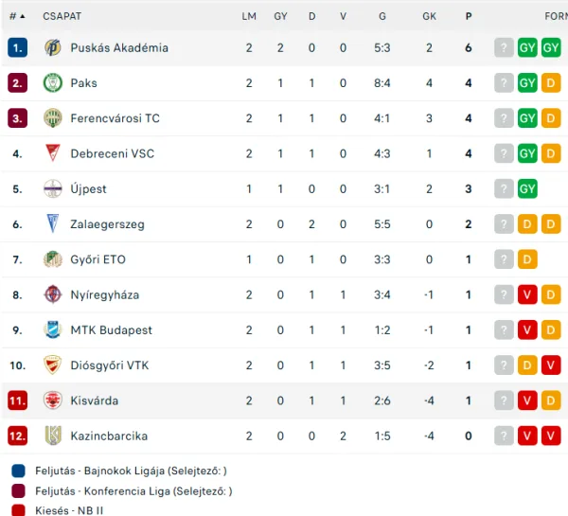Click the LM column header

coord(249,16)
